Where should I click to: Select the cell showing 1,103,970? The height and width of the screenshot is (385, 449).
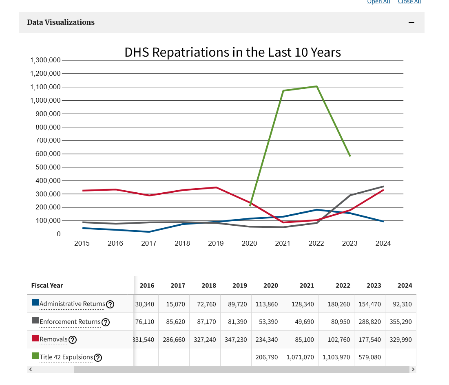coord(336,357)
